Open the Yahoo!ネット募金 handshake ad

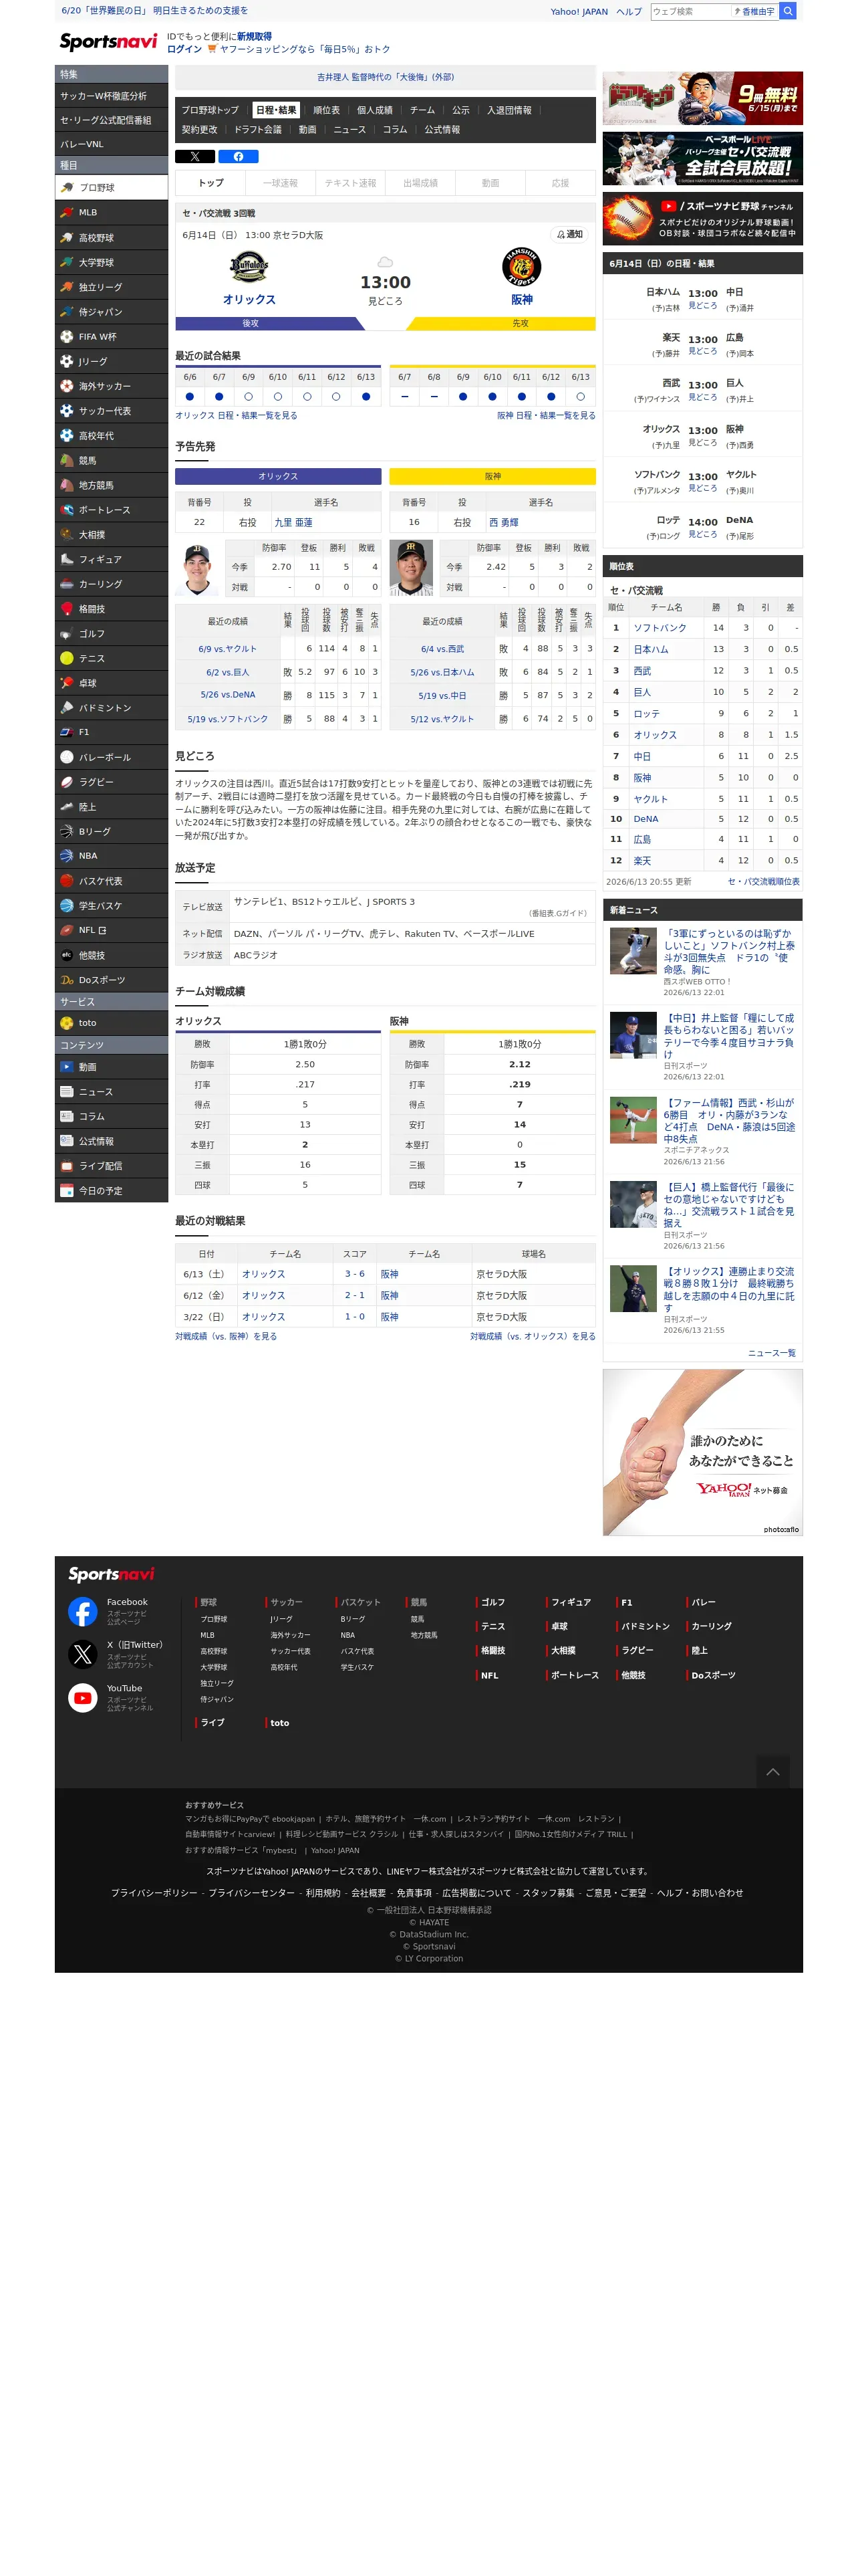click(702, 1452)
